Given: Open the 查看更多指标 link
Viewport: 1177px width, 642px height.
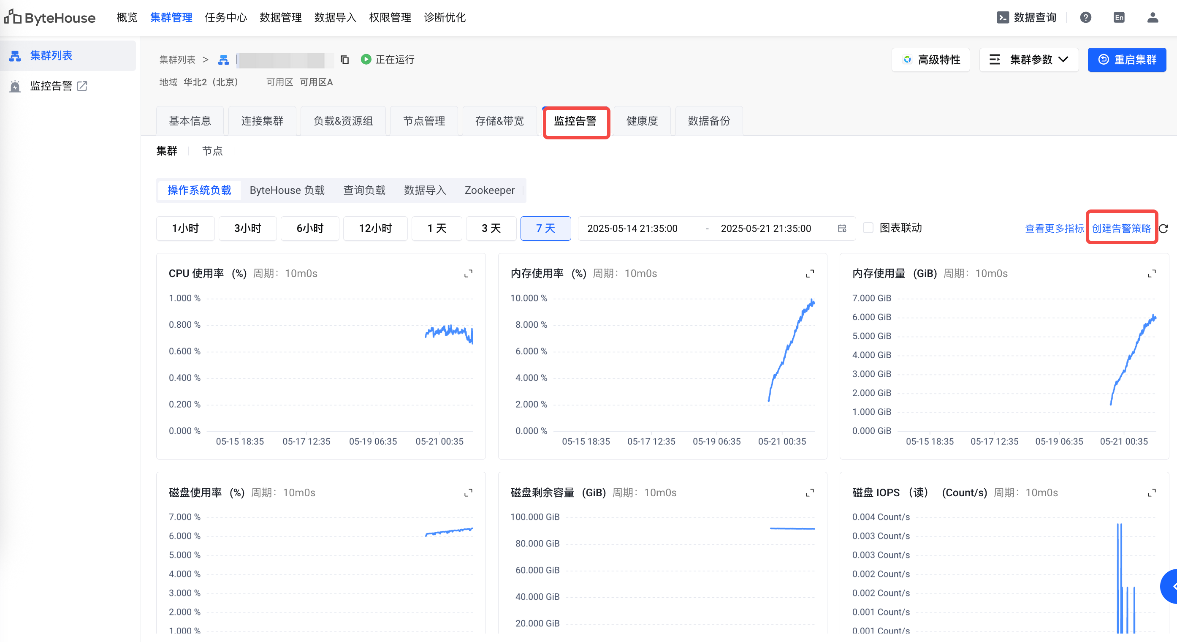Looking at the screenshot, I should pos(1055,228).
